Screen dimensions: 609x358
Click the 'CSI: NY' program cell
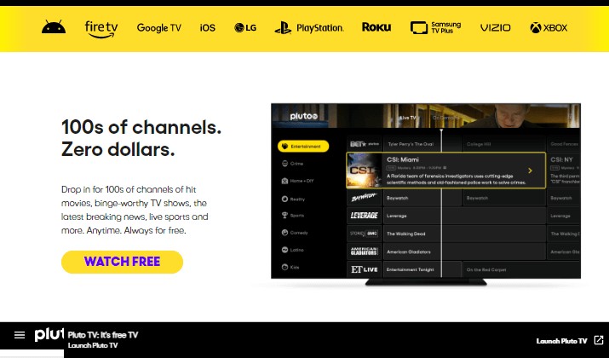tap(564, 170)
